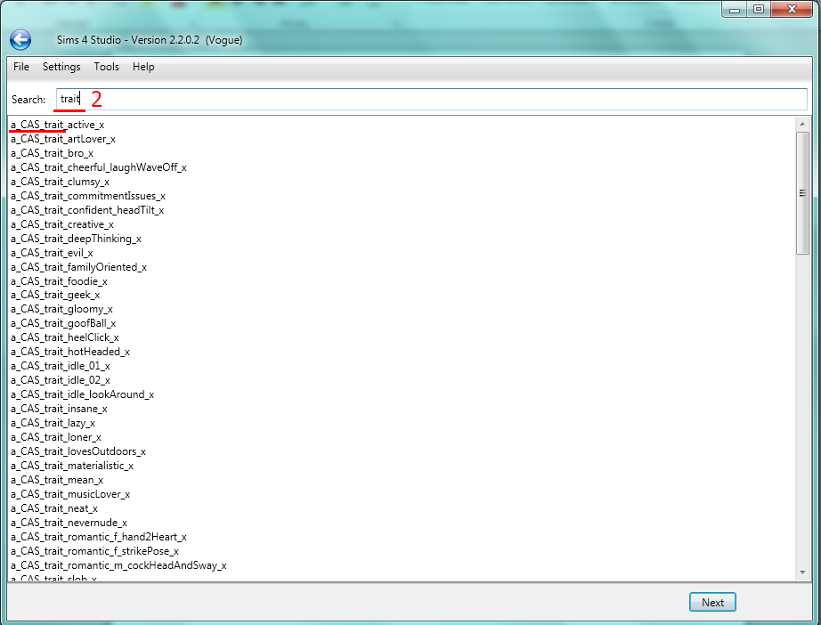
Task: Open the Tools menu
Action: pyautogui.click(x=106, y=67)
